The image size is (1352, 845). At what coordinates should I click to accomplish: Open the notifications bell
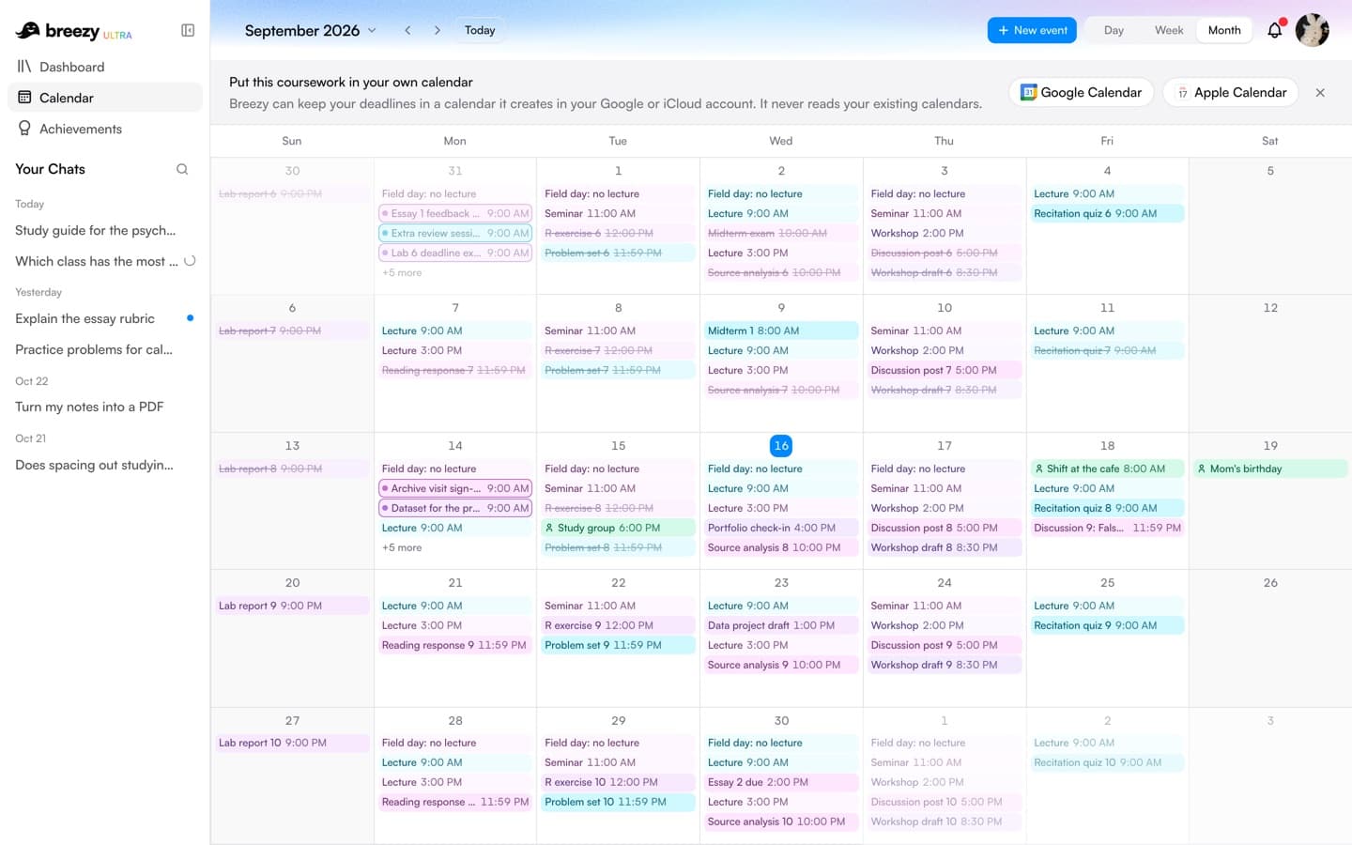point(1275,30)
